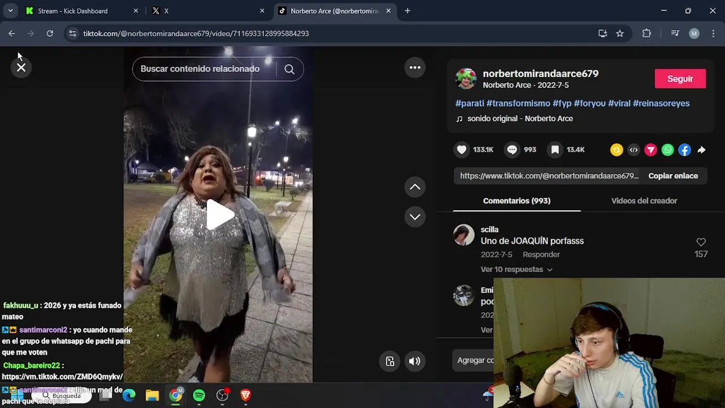This screenshot has width=725, height=408.
Task: View site information icon in address bar
Action: tap(72, 33)
